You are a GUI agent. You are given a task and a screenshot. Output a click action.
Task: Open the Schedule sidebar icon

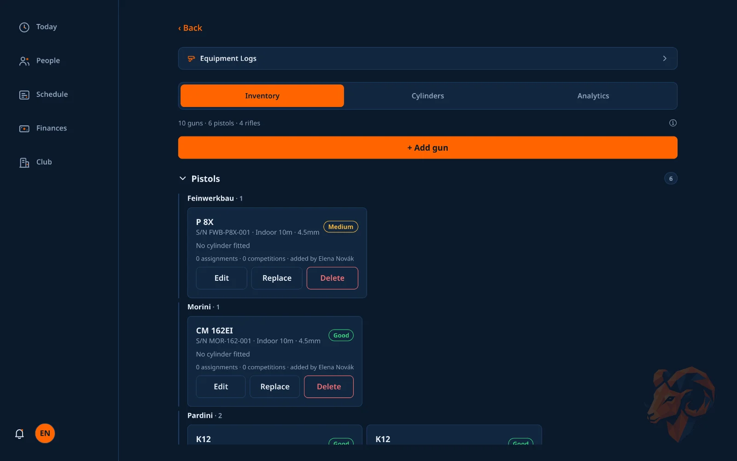tap(24, 95)
